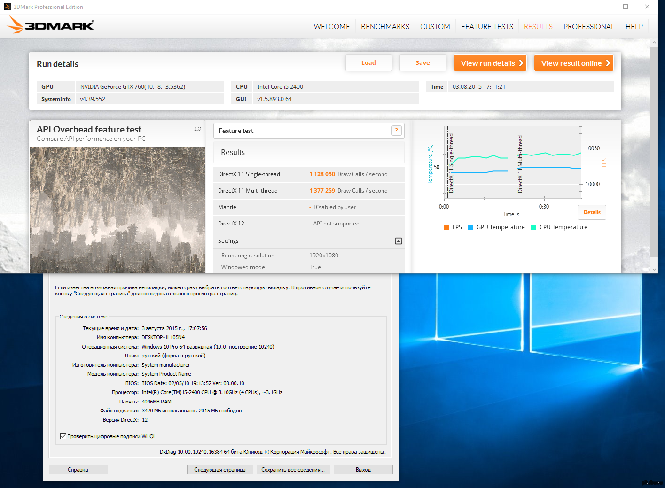
Task: Switch to the BENCHMARKS tab
Action: [x=385, y=27]
